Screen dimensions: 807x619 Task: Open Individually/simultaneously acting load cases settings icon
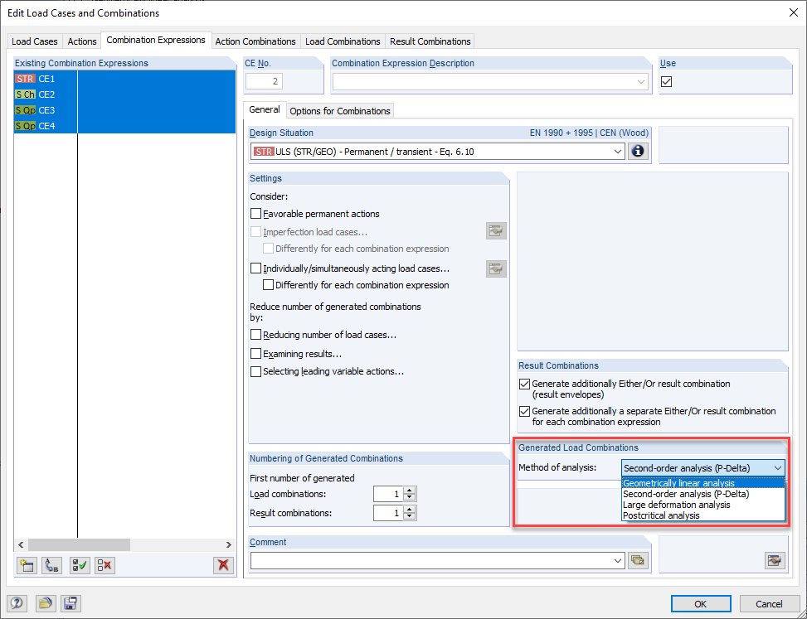point(496,268)
